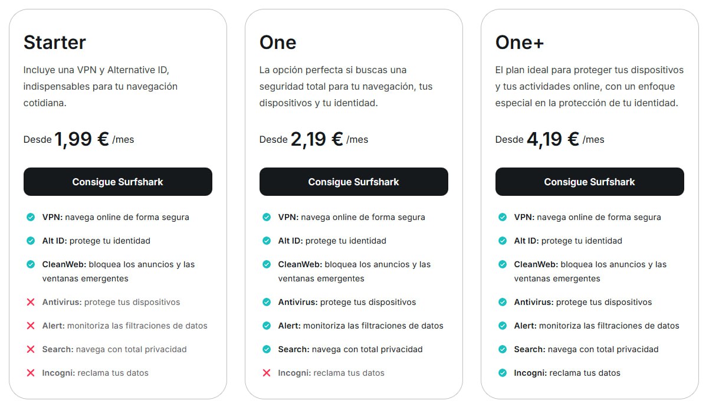
Task: Click the Search checkmark icon in One+ plan
Action: pos(503,349)
